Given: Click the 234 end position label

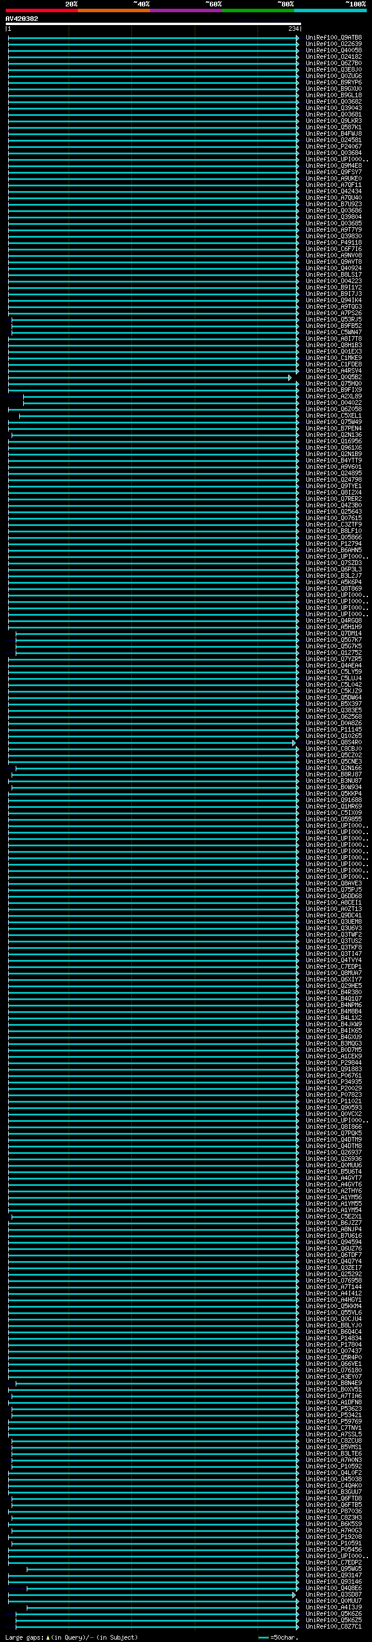Looking at the screenshot, I should pos(293,29).
